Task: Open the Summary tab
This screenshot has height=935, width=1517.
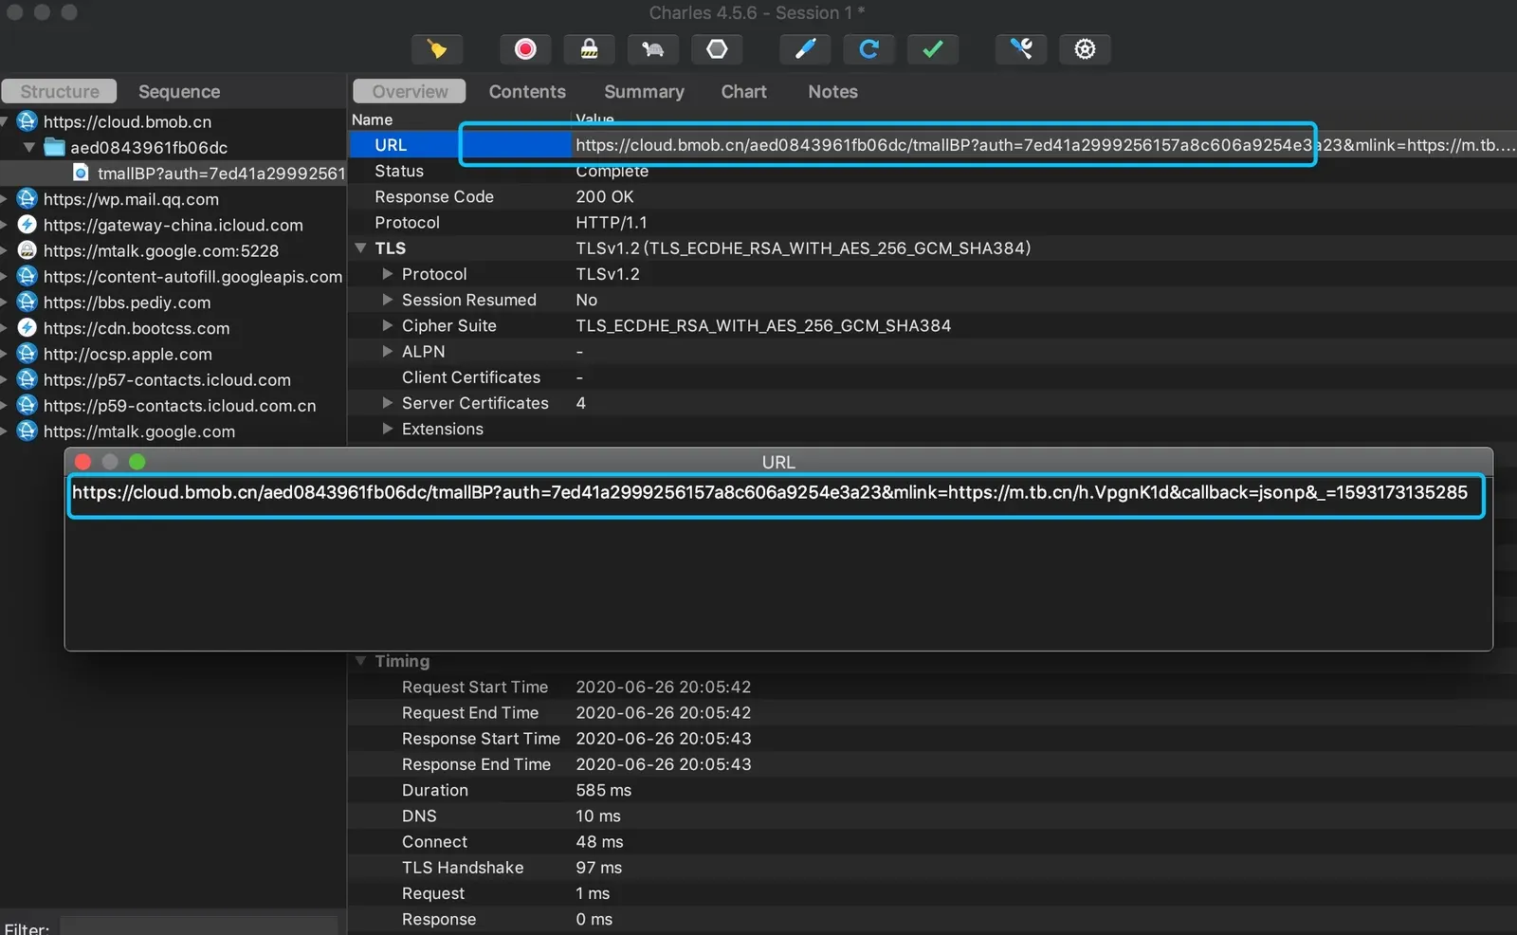Action: pos(644,91)
